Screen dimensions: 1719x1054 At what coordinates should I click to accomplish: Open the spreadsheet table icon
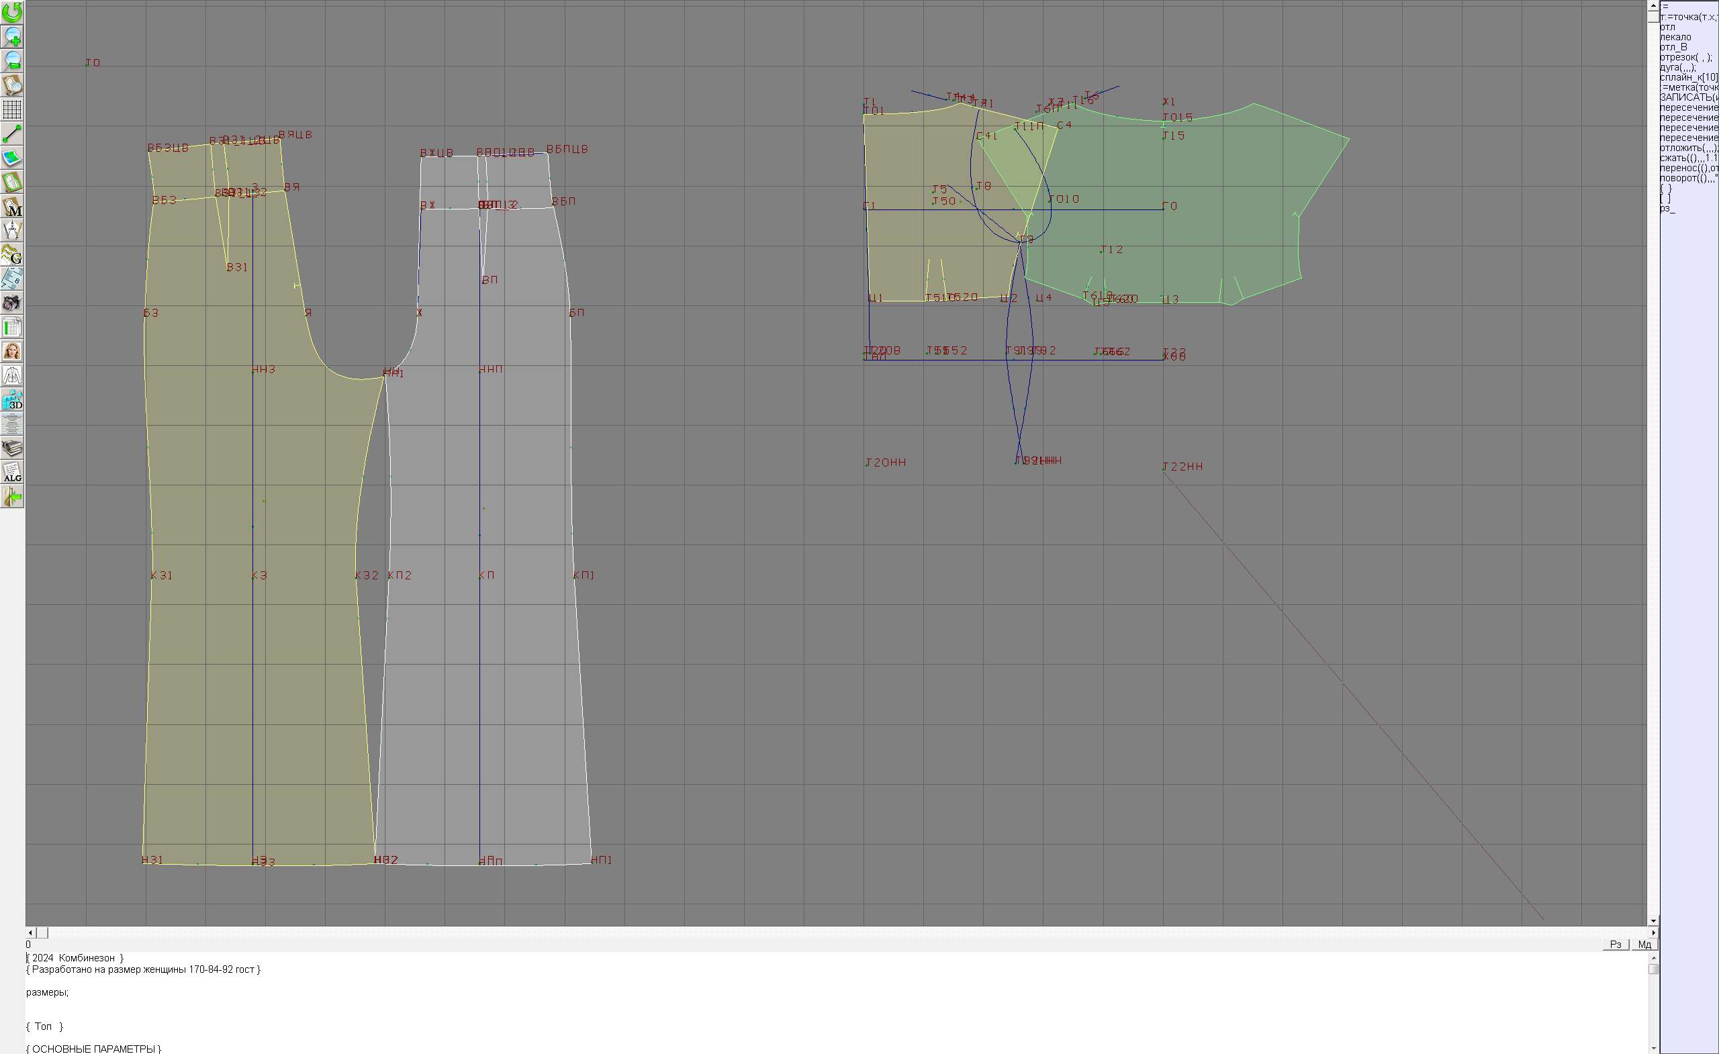[12, 327]
